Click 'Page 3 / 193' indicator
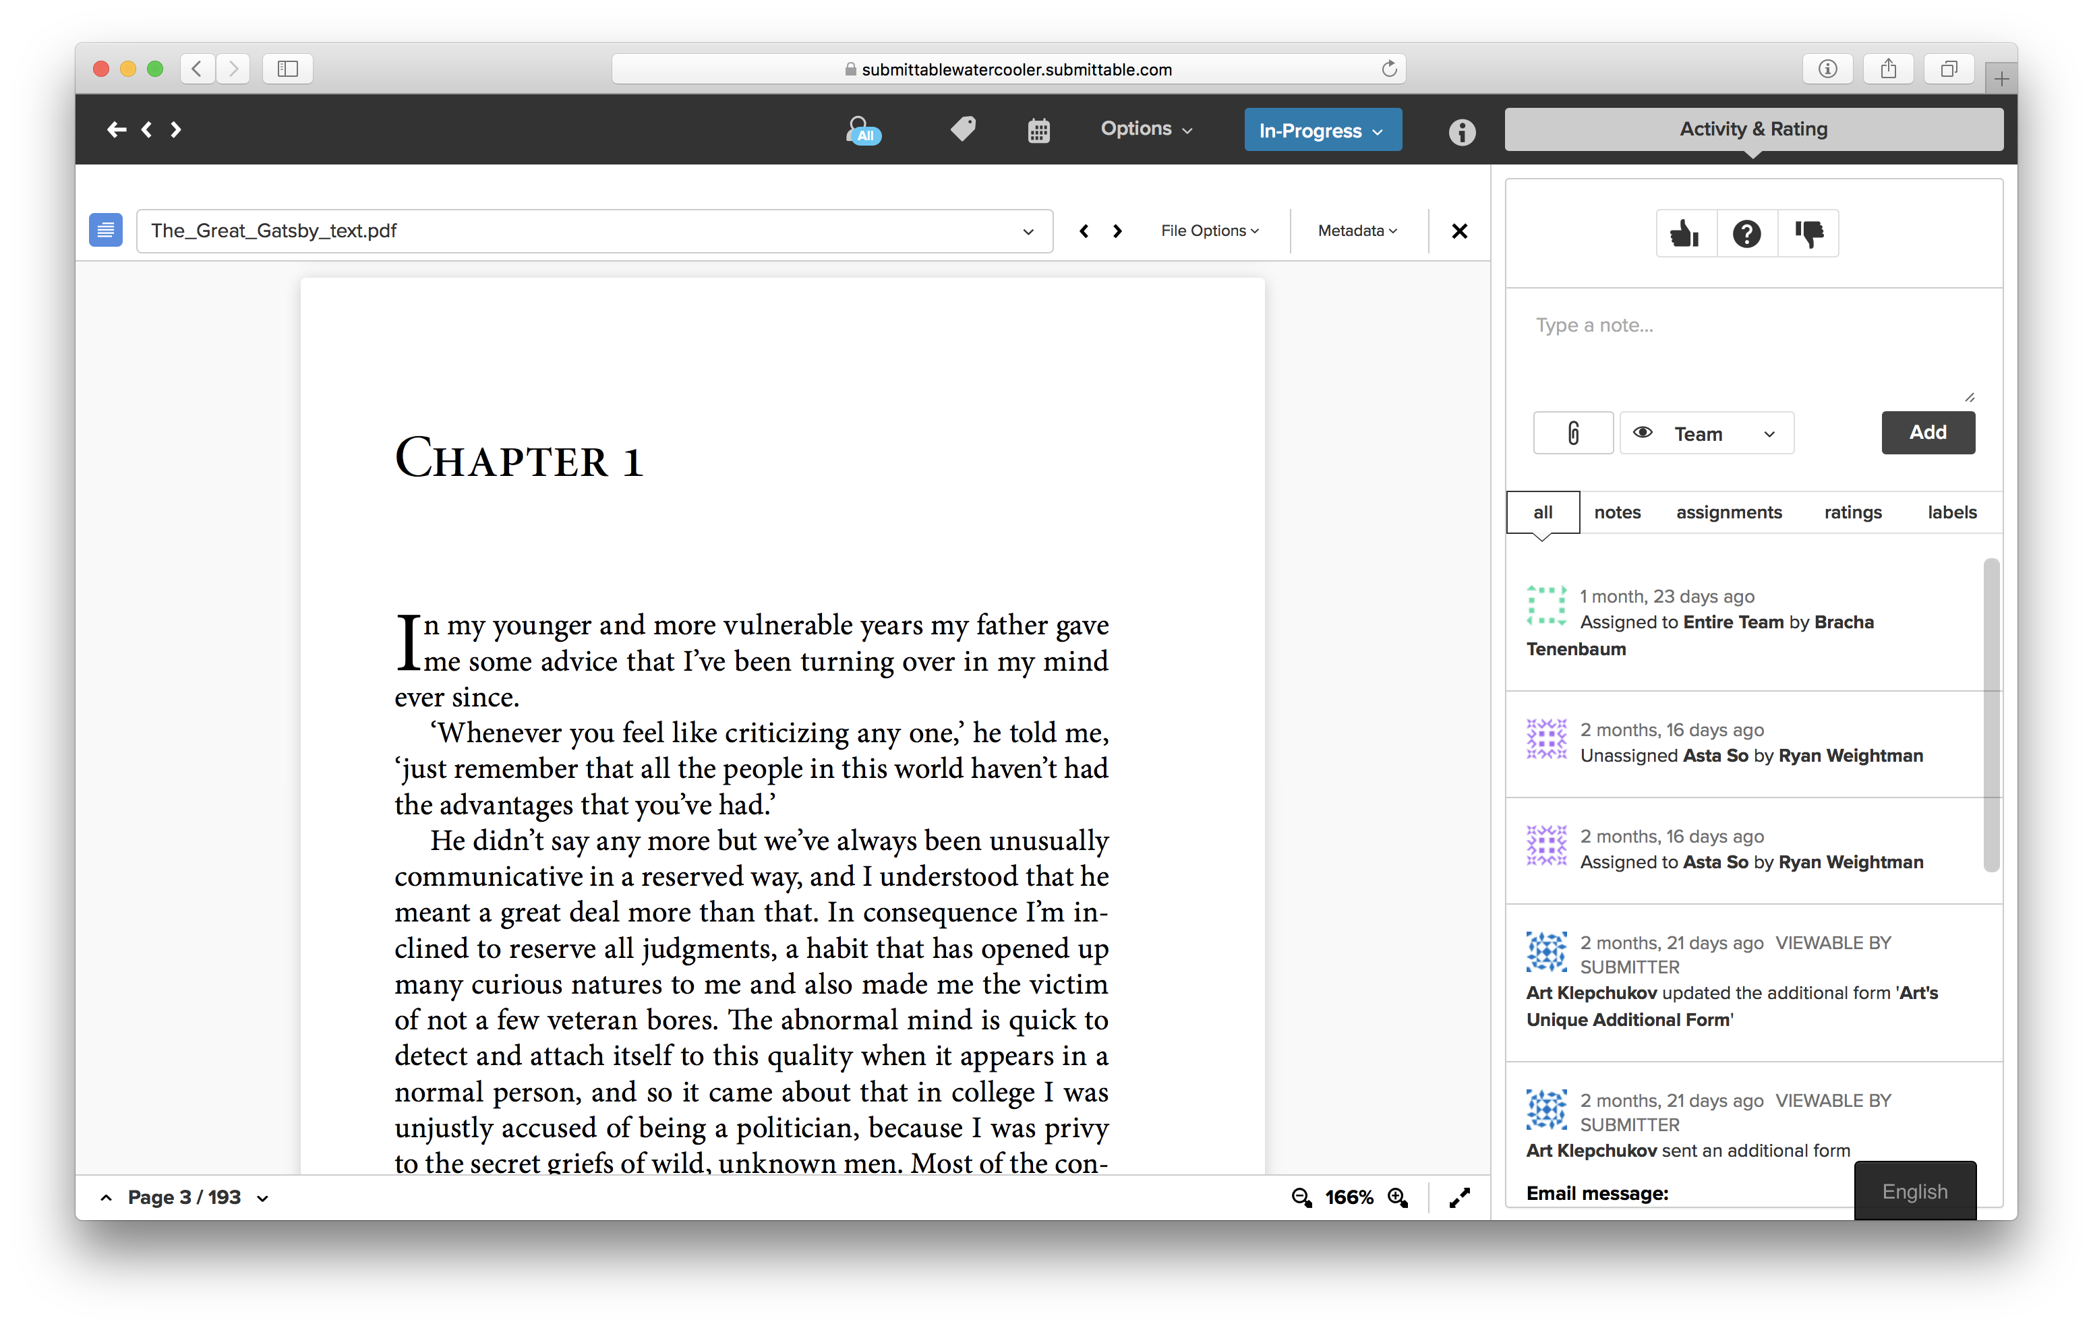Viewport: 2093px width, 1328px height. click(184, 1198)
